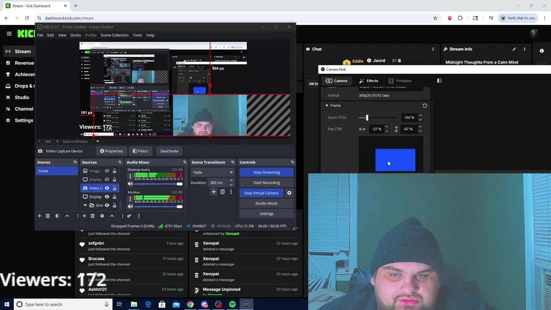The height and width of the screenshot is (310, 551).
Task: Remove selected scene with Scenes trash icon
Action: click(48, 216)
